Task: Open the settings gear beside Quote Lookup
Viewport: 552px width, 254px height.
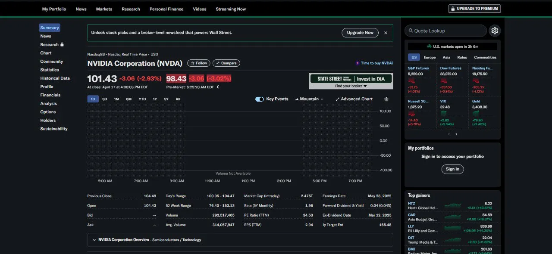Action: click(495, 31)
